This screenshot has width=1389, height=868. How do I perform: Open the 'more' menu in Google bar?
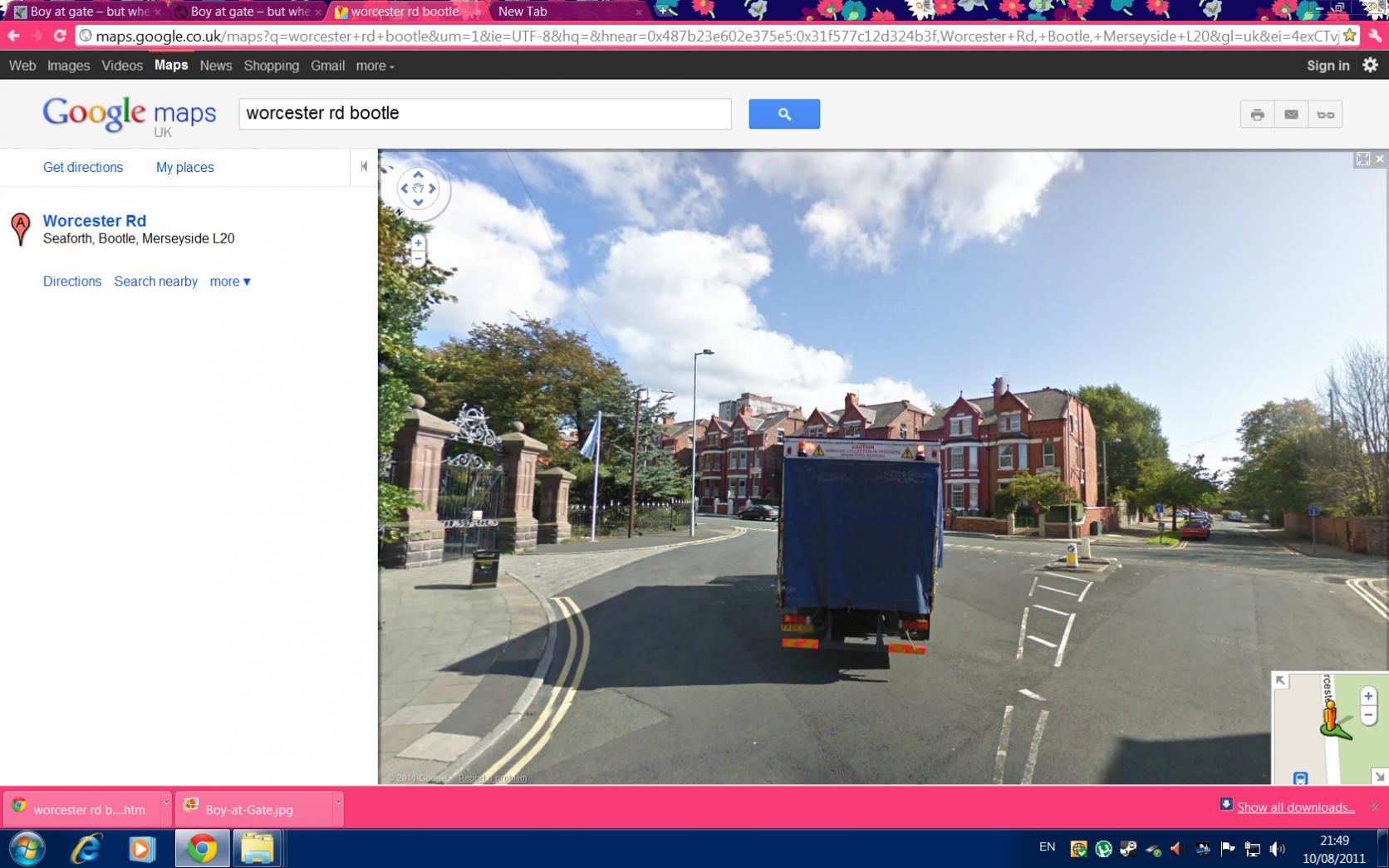coord(375,66)
